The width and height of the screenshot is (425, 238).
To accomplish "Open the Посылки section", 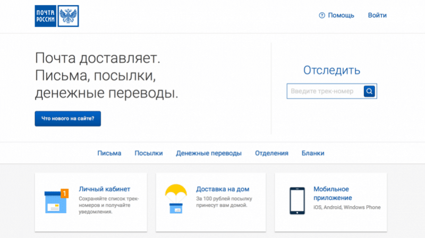I will coord(149,153).
